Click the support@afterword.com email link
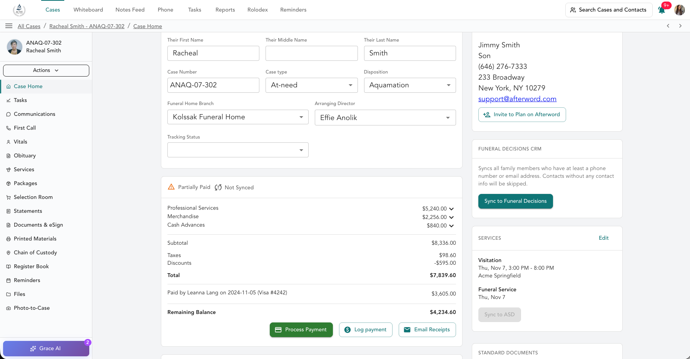The image size is (690, 359). pos(517,99)
